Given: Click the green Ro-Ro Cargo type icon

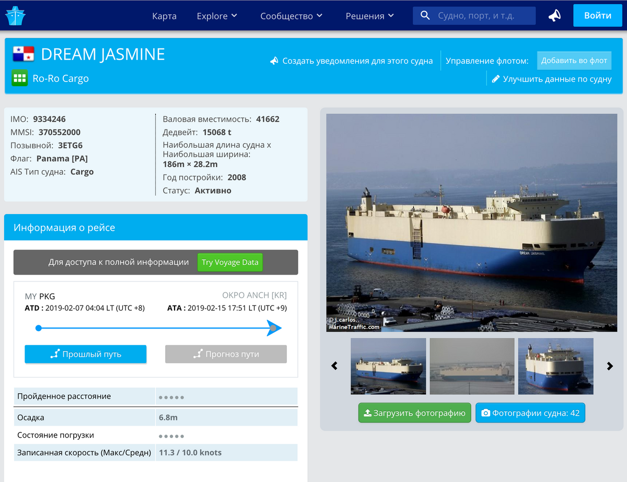Looking at the screenshot, I should (19, 78).
